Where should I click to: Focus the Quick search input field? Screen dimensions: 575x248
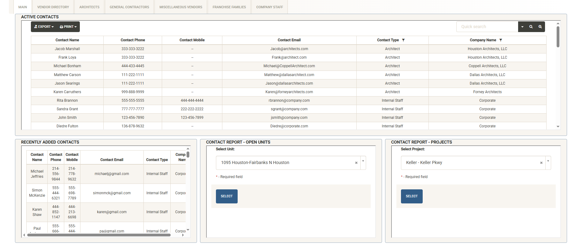[x=487, y=27]
